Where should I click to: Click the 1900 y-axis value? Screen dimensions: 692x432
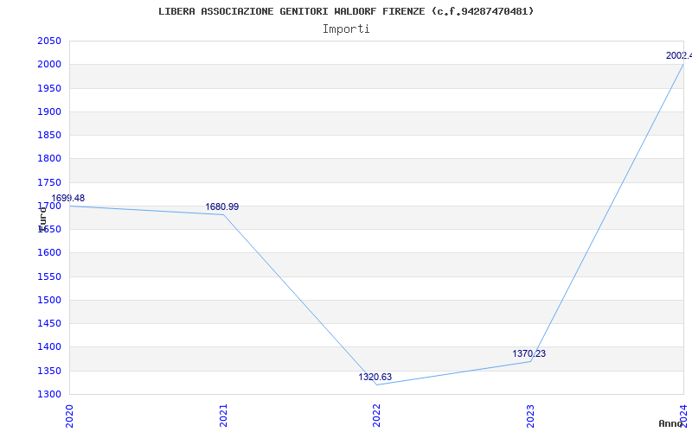(49, 111)
